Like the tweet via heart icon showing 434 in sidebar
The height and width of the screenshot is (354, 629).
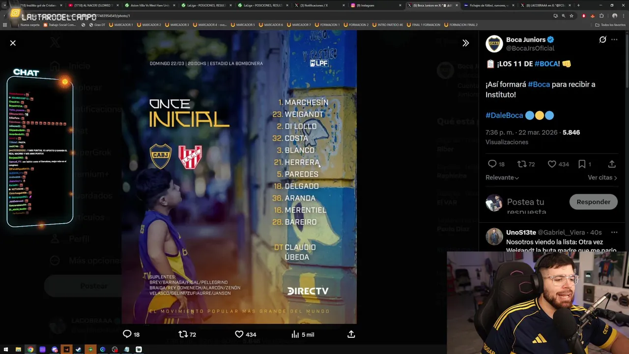click(x=552, y=164)
